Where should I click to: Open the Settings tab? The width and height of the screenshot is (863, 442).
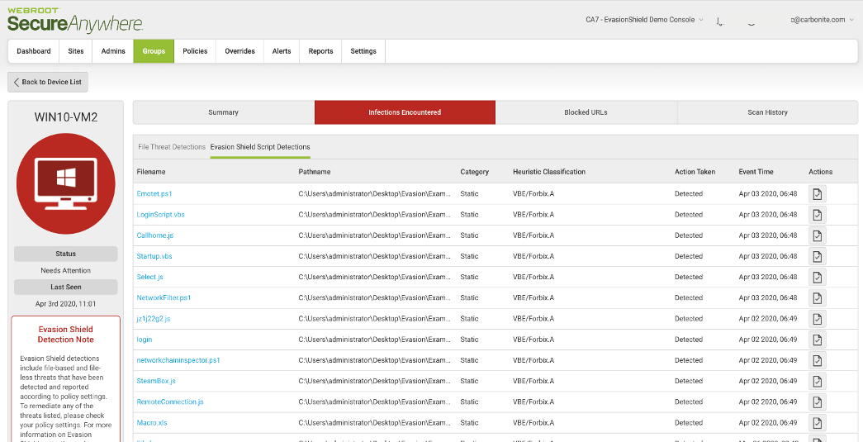pyautogui.click(x=363, y=51)
